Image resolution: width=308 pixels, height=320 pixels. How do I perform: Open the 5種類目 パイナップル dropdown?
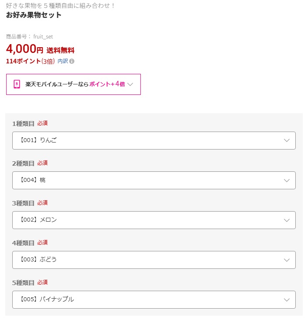(x=154, y=299)
